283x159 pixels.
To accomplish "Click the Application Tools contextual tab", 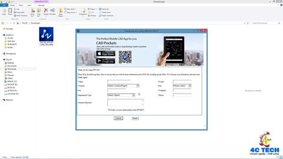I will click(x=41, y=1).
